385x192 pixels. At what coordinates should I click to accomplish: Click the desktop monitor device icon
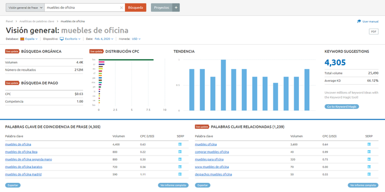[62, 39]
